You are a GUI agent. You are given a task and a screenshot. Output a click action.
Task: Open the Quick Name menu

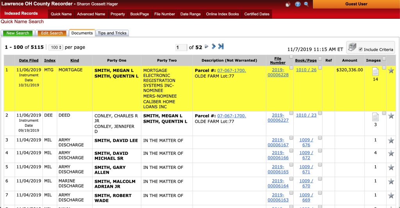[x=61, y=14]
